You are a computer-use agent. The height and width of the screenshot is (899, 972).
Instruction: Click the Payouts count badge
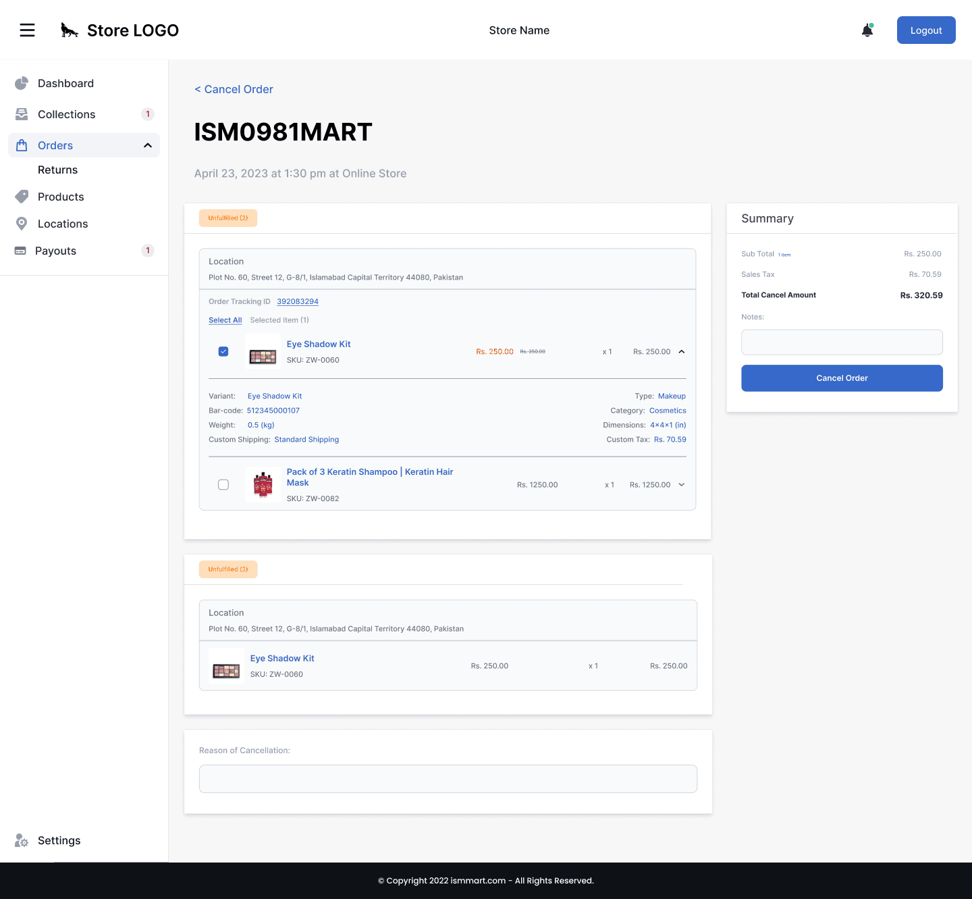(148, 251)
